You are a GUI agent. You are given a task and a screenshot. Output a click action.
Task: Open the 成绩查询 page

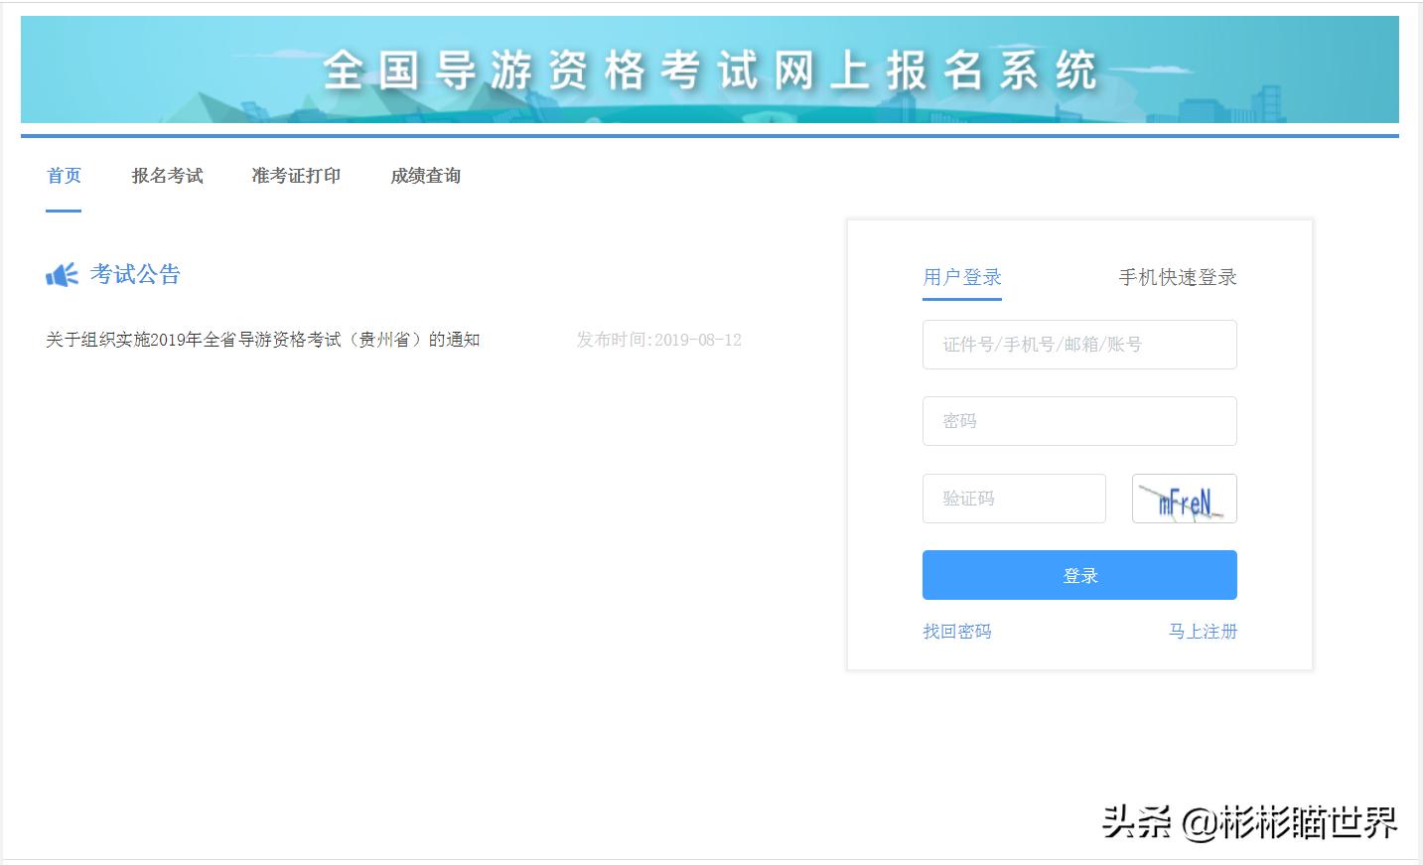423,176
